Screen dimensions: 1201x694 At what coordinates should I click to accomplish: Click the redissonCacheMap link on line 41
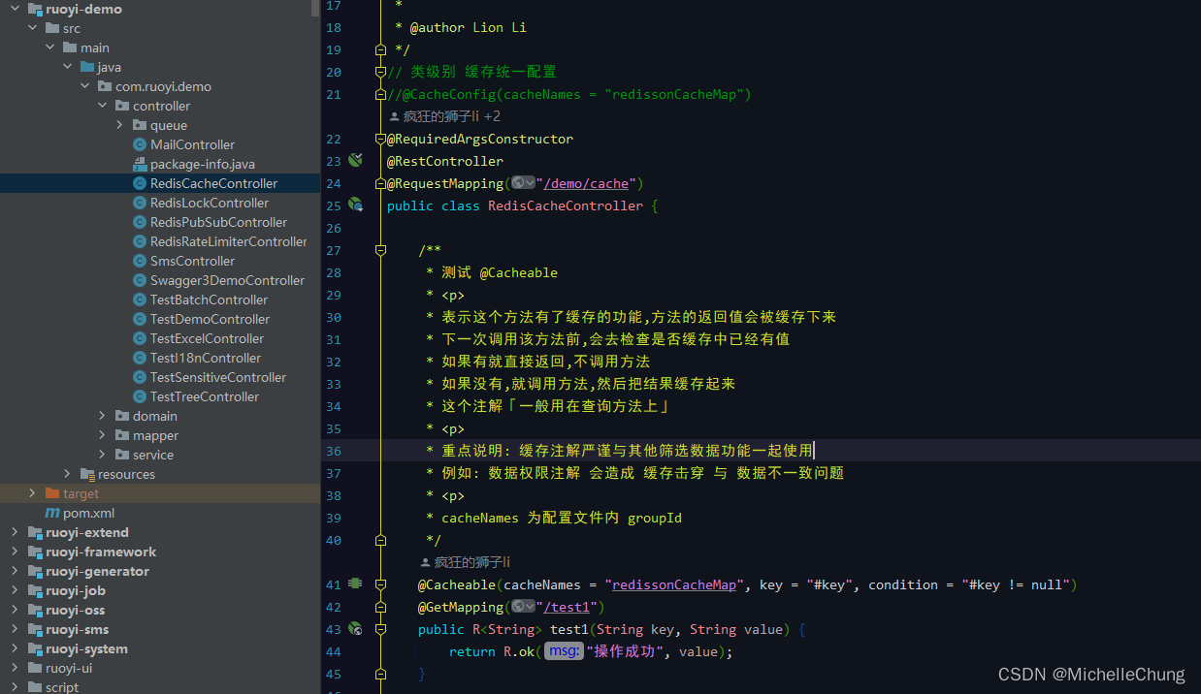673,584
